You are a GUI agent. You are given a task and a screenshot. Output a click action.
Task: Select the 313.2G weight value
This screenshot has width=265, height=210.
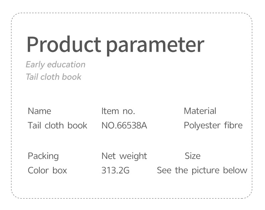[x=115, y=170]
